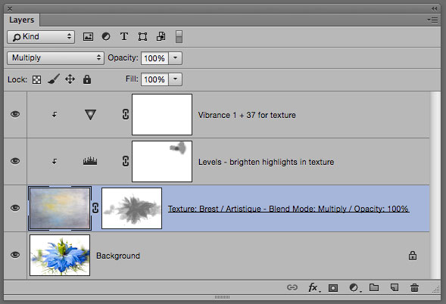Filter for adjustment layers
Image resolution: width=446 pixels, height=304 pixels.
(x=106, y=36)
